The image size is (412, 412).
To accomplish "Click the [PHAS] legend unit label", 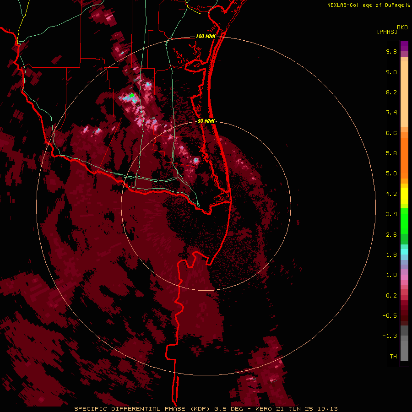I will 387,32.
